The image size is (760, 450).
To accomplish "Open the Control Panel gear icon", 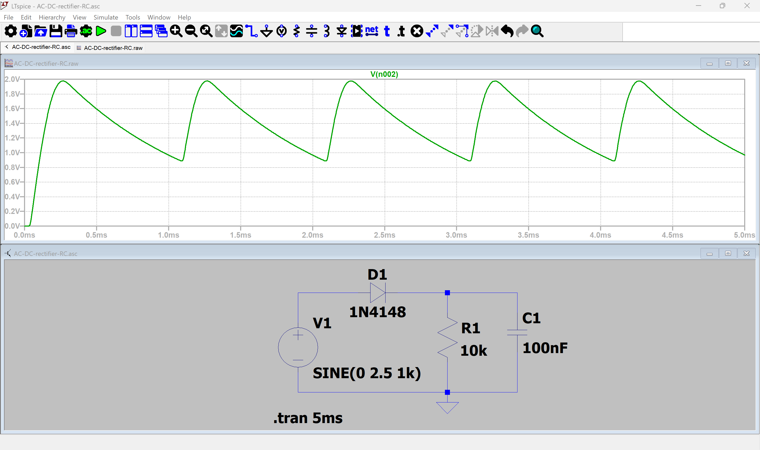I will click(x=11, y=31).
